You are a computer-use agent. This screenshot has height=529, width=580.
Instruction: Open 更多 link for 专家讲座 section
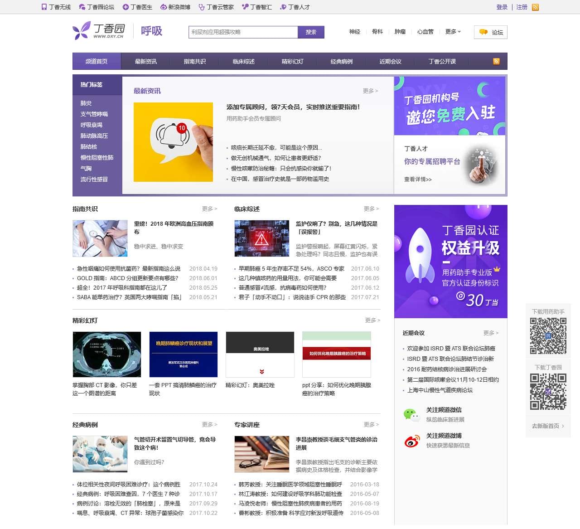click(371, 424)
